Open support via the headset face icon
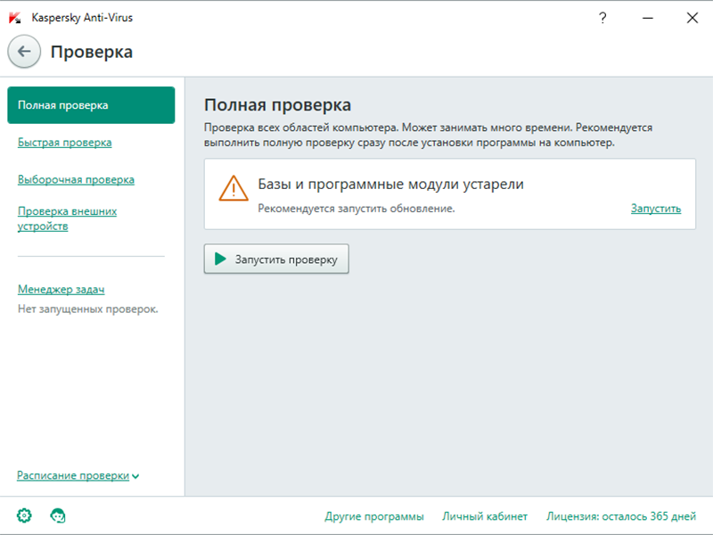 click(x=59, y=515)
